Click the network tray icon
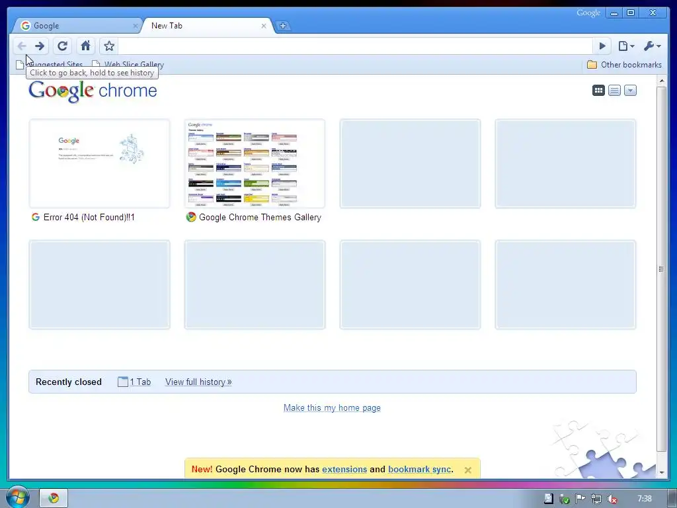 tap(596, 499)
